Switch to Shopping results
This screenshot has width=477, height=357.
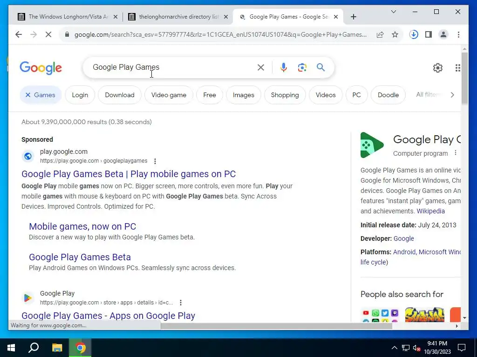tap(285, 95)
